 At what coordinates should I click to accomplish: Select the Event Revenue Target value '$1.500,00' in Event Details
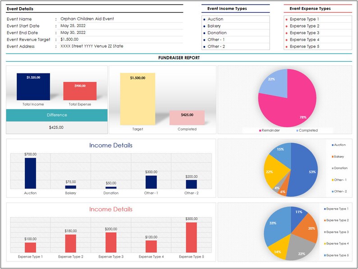69,40
